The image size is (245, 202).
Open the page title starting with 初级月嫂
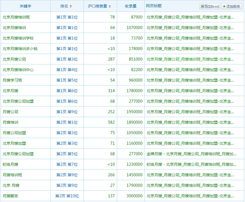point(191,164)
